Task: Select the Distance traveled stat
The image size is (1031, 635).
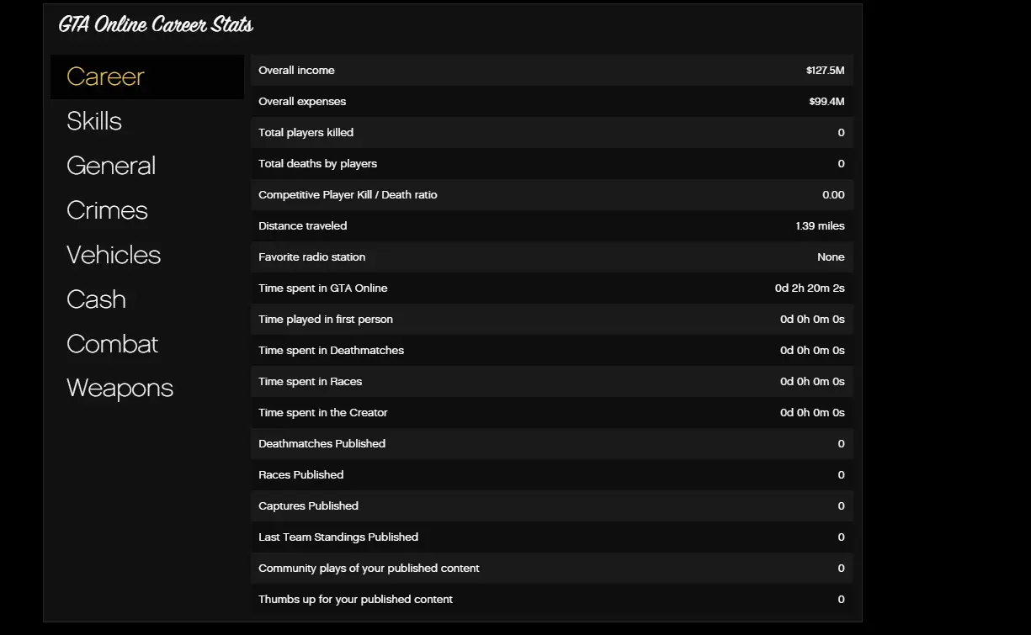Action: [551, 226]
